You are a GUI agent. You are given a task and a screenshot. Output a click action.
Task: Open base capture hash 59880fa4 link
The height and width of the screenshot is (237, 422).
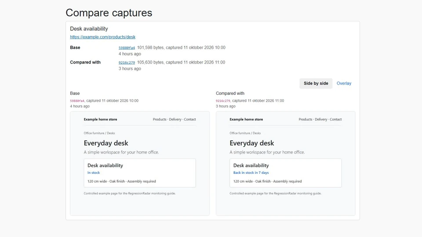(x=127, y=47)
